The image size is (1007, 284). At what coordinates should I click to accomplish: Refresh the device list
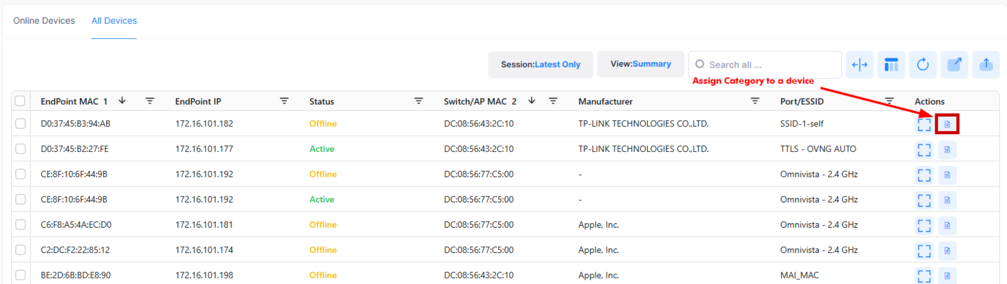[923, 65]
